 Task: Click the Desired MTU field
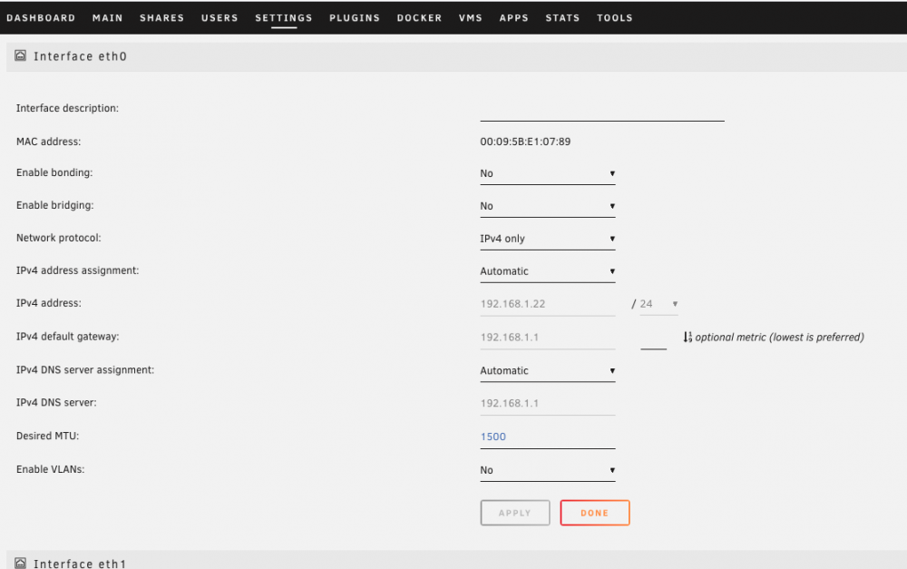[x=547, y=437]
